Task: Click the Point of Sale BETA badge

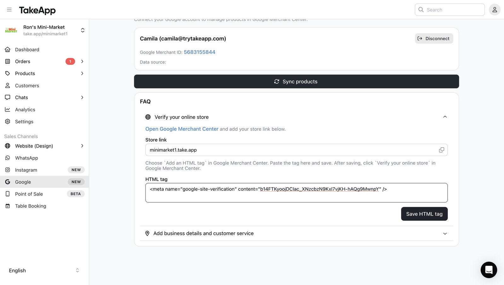Action: pyautogui.click(x=76, y=194)
